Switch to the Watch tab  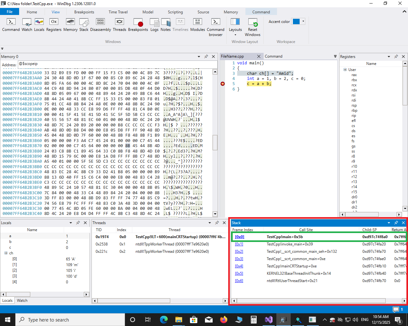[x=22, y=301]
